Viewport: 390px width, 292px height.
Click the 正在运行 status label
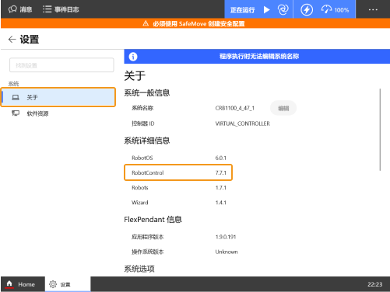pos(242,10)
